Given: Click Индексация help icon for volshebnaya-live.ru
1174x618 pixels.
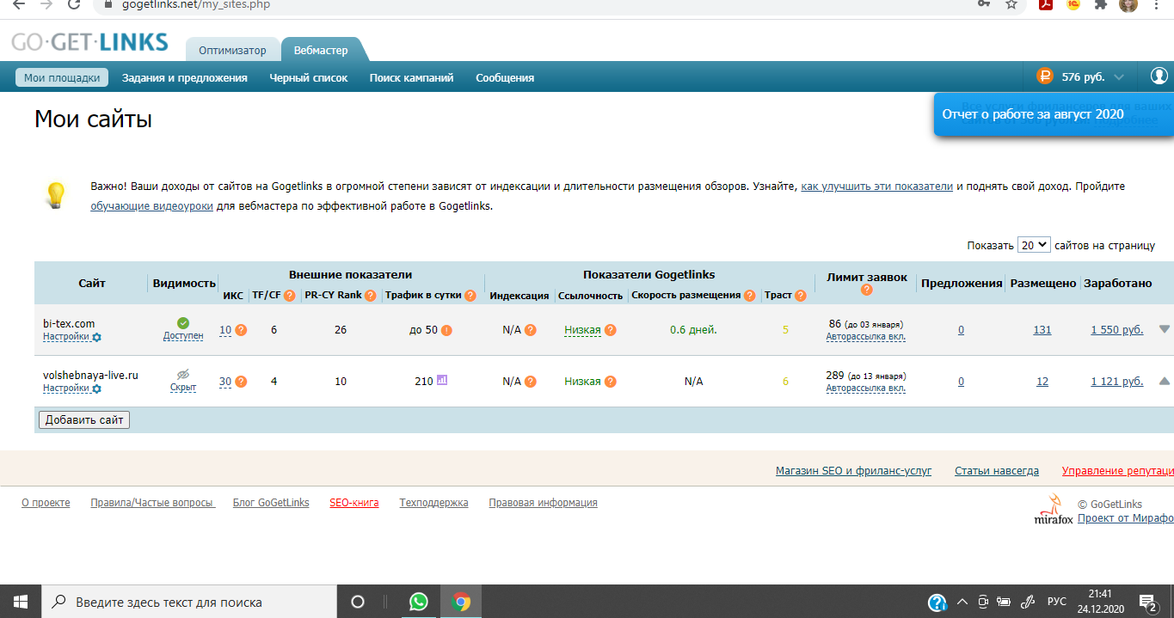Looking at the screenshot, I should (x=531, y=382).
